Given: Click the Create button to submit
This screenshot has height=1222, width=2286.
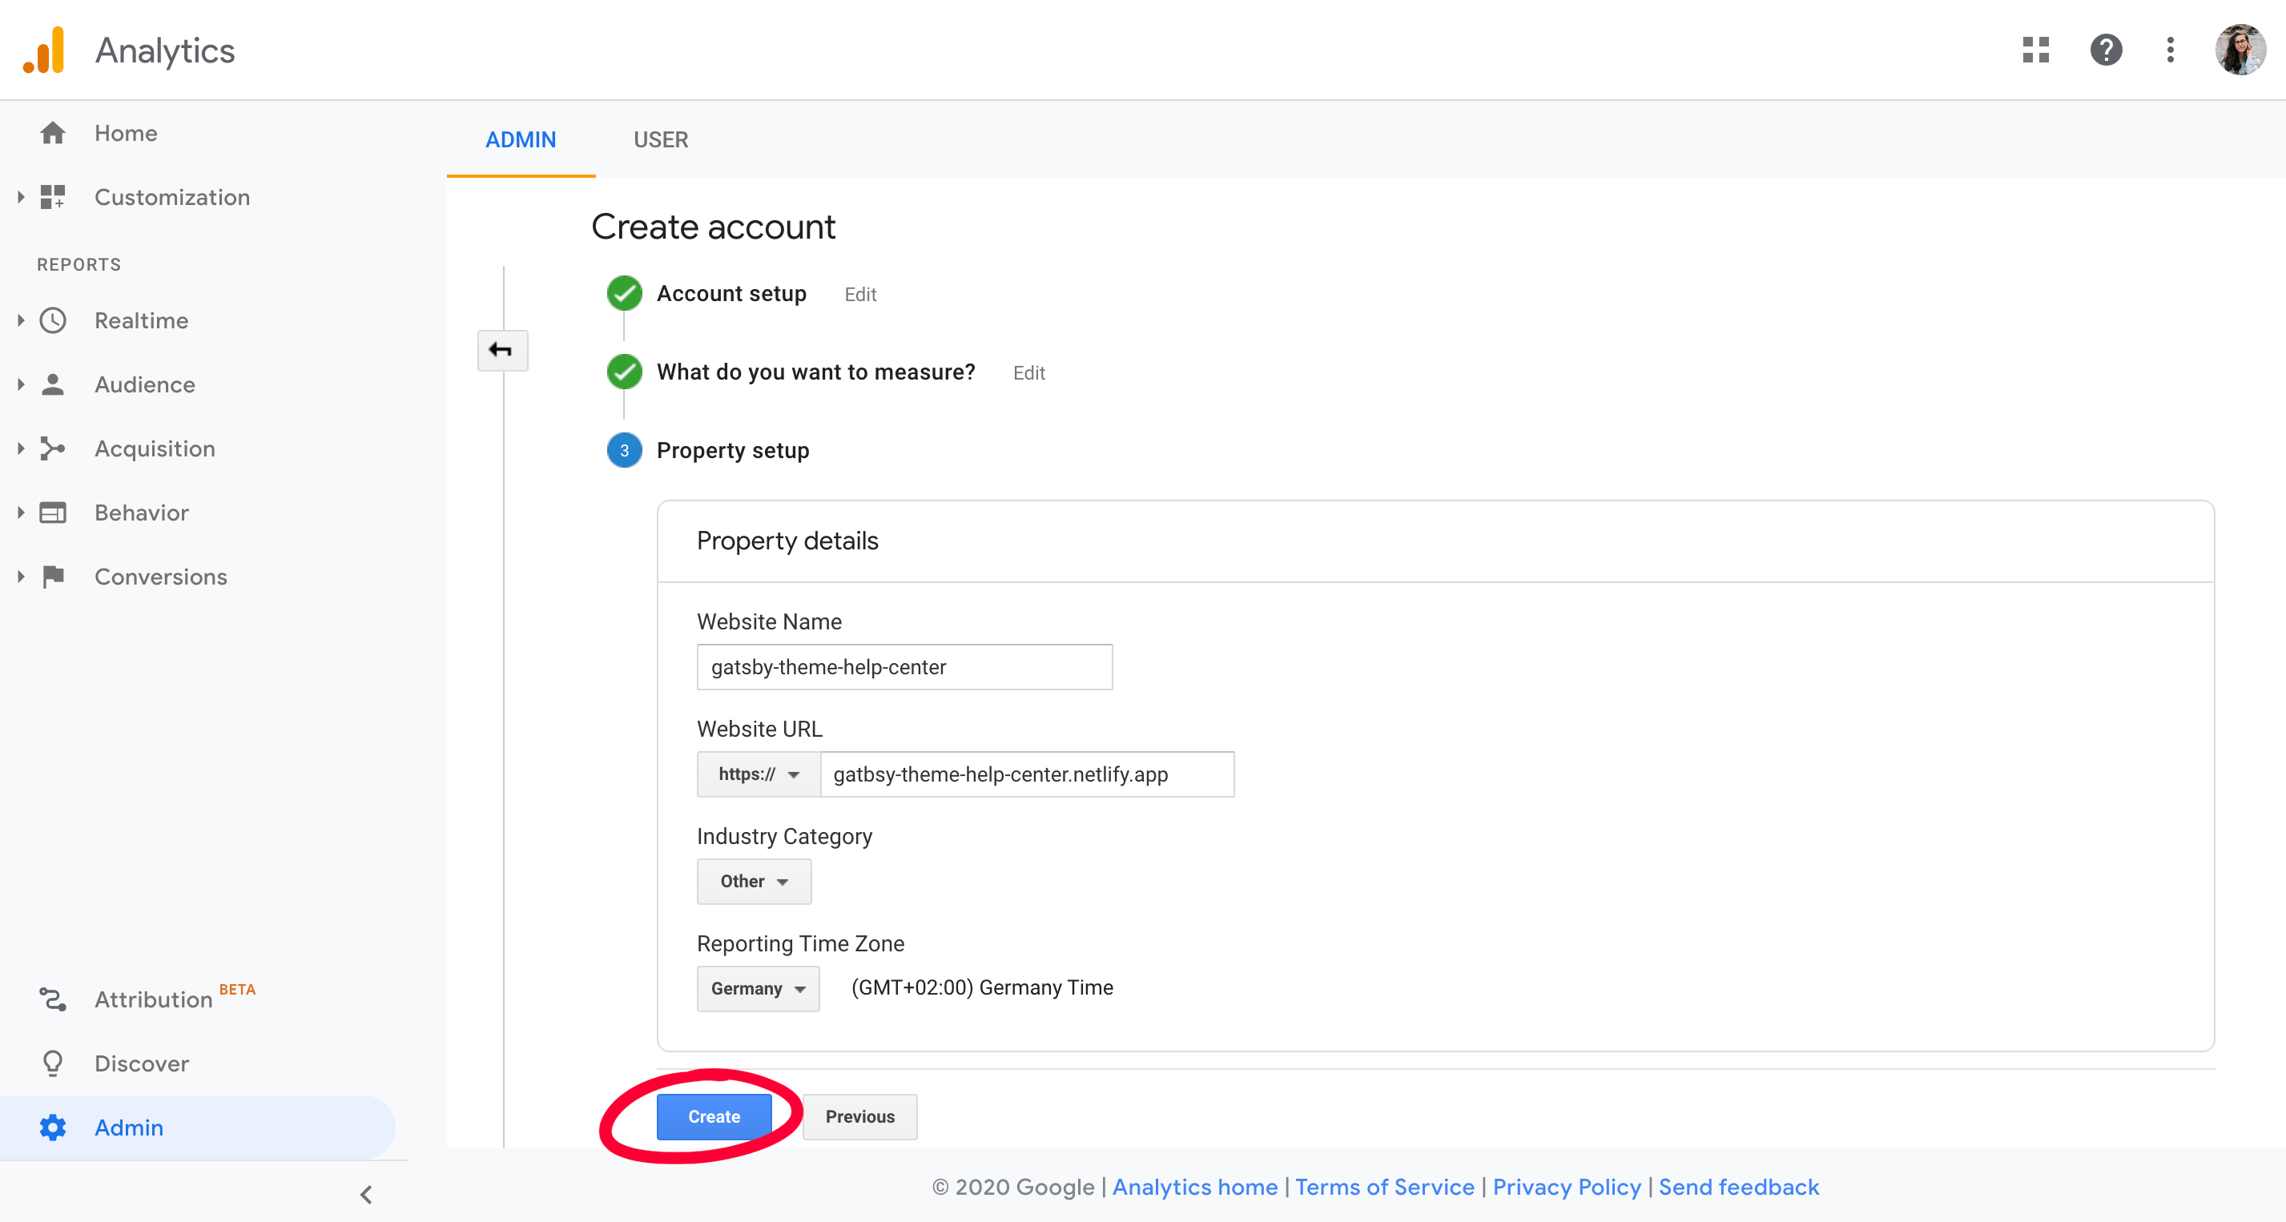Looking at the screenshot, I should [x=714, y=1116].
